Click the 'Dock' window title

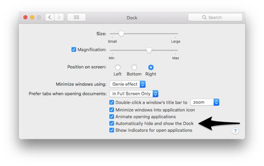pyautogui.click(x=132, y=18)
